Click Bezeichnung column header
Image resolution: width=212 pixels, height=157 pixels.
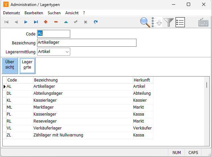(x=83, y=80)
